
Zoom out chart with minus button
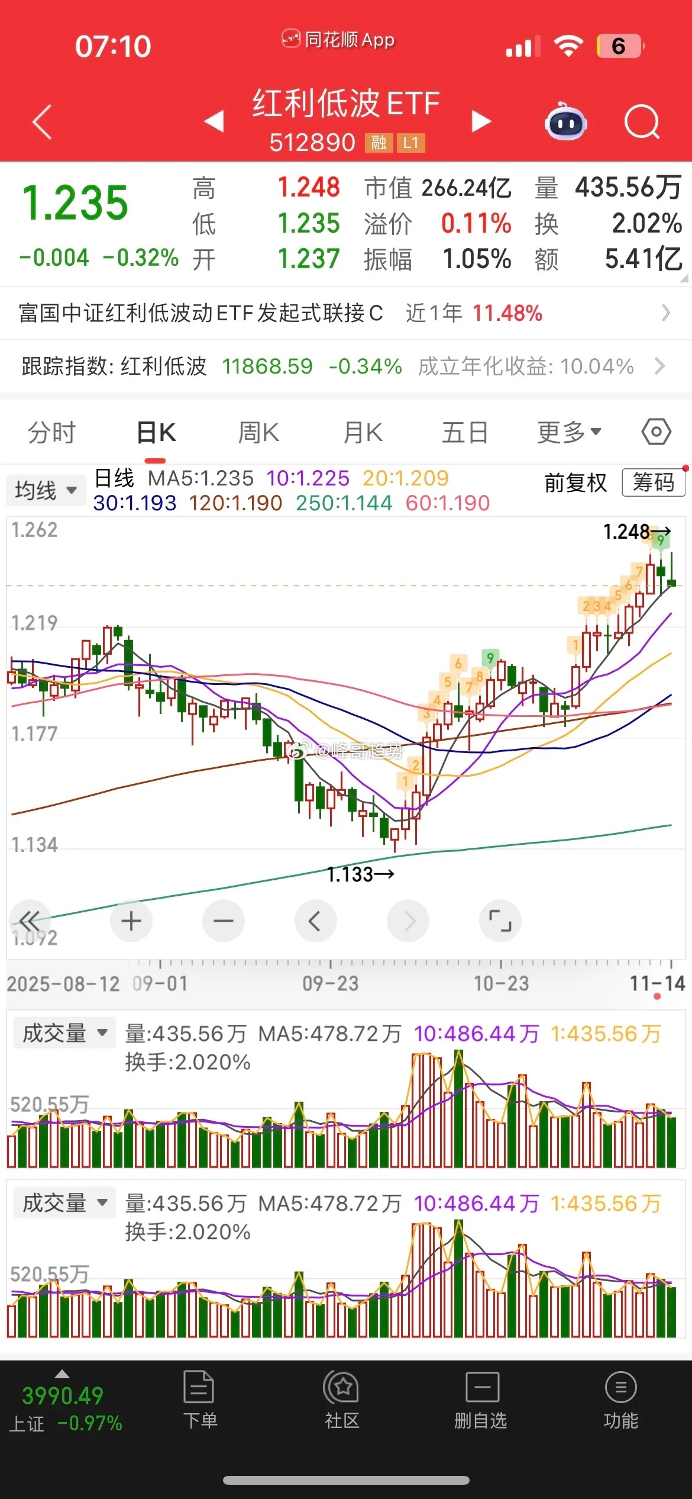[224, 921]
